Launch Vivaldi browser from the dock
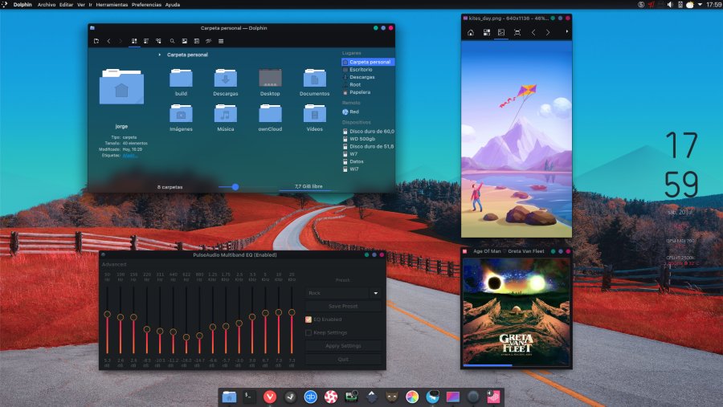 (x=270, y=397)
